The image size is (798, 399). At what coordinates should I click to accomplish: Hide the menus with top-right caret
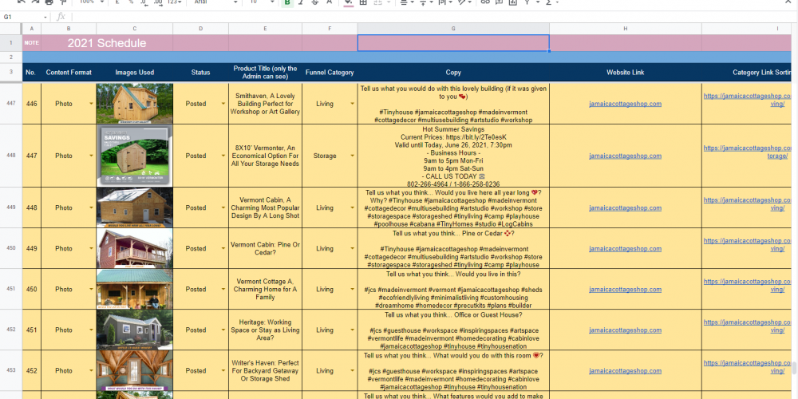point(786,3)
